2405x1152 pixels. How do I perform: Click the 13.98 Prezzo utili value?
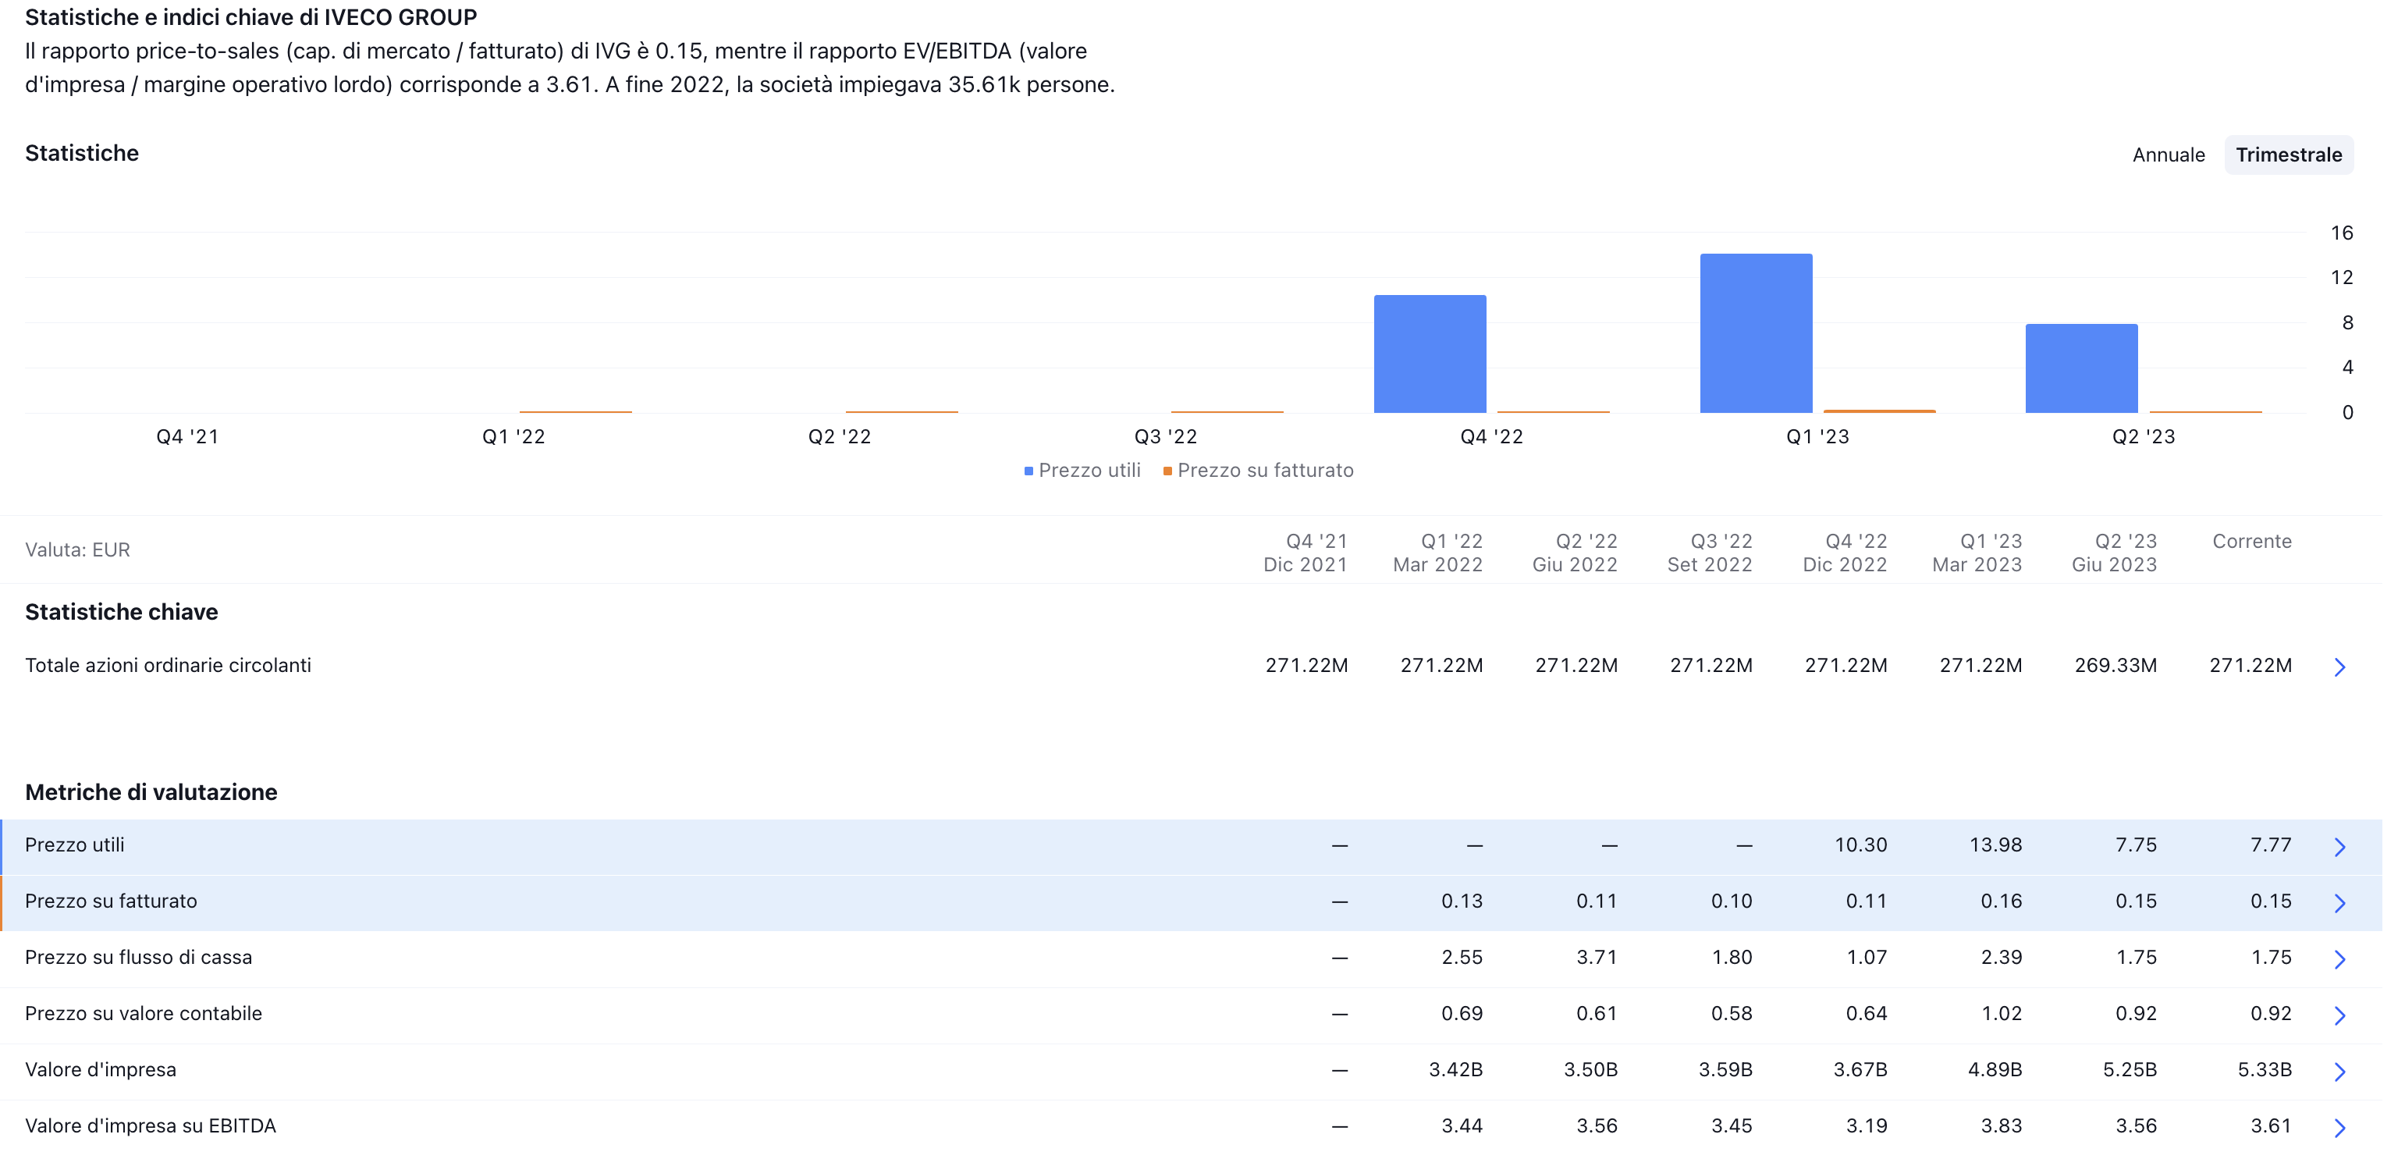tap(1995, 844)
